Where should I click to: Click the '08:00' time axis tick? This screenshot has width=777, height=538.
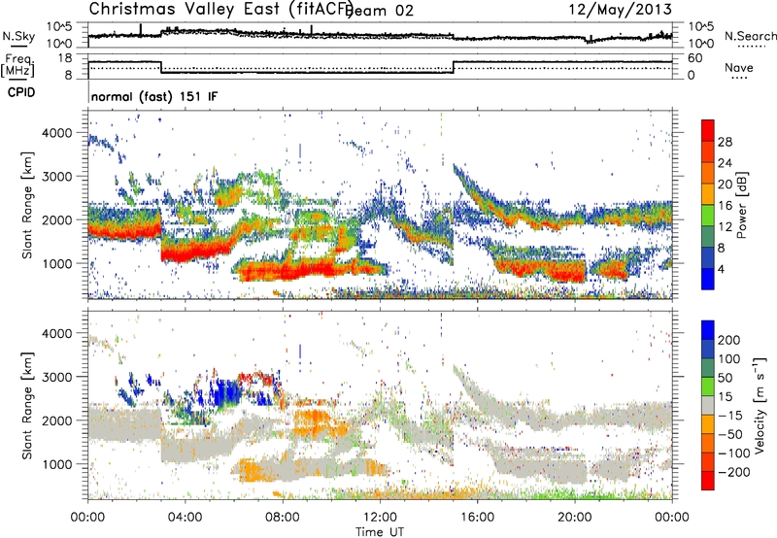[283, 518]
